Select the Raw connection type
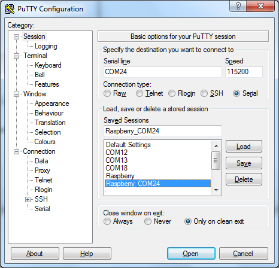The height and width of the screenshot is (268, 279). point(107,93)
